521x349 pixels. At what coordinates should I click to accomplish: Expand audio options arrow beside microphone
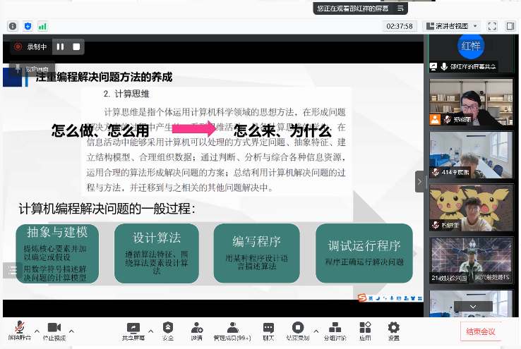click(x=37, y=329)
